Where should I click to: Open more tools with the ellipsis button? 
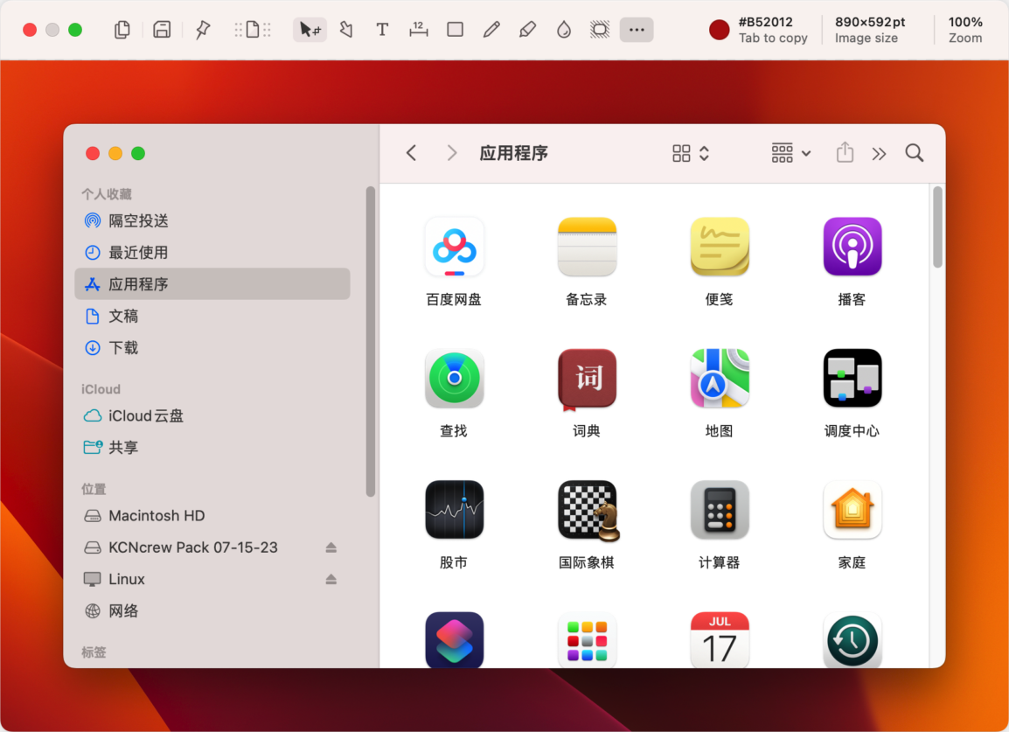tap(637, 30)
